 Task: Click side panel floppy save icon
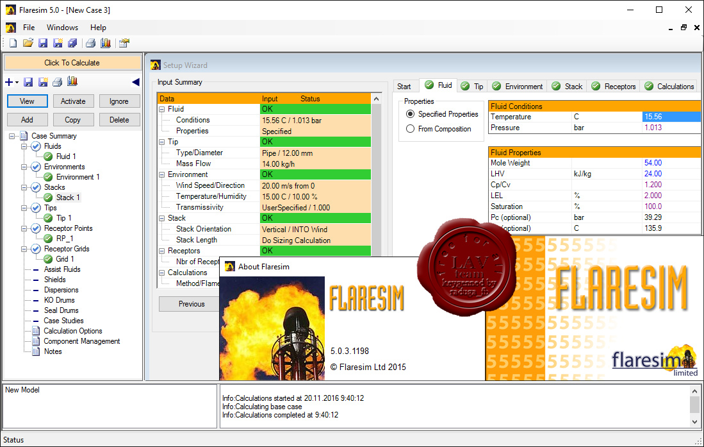28,82
